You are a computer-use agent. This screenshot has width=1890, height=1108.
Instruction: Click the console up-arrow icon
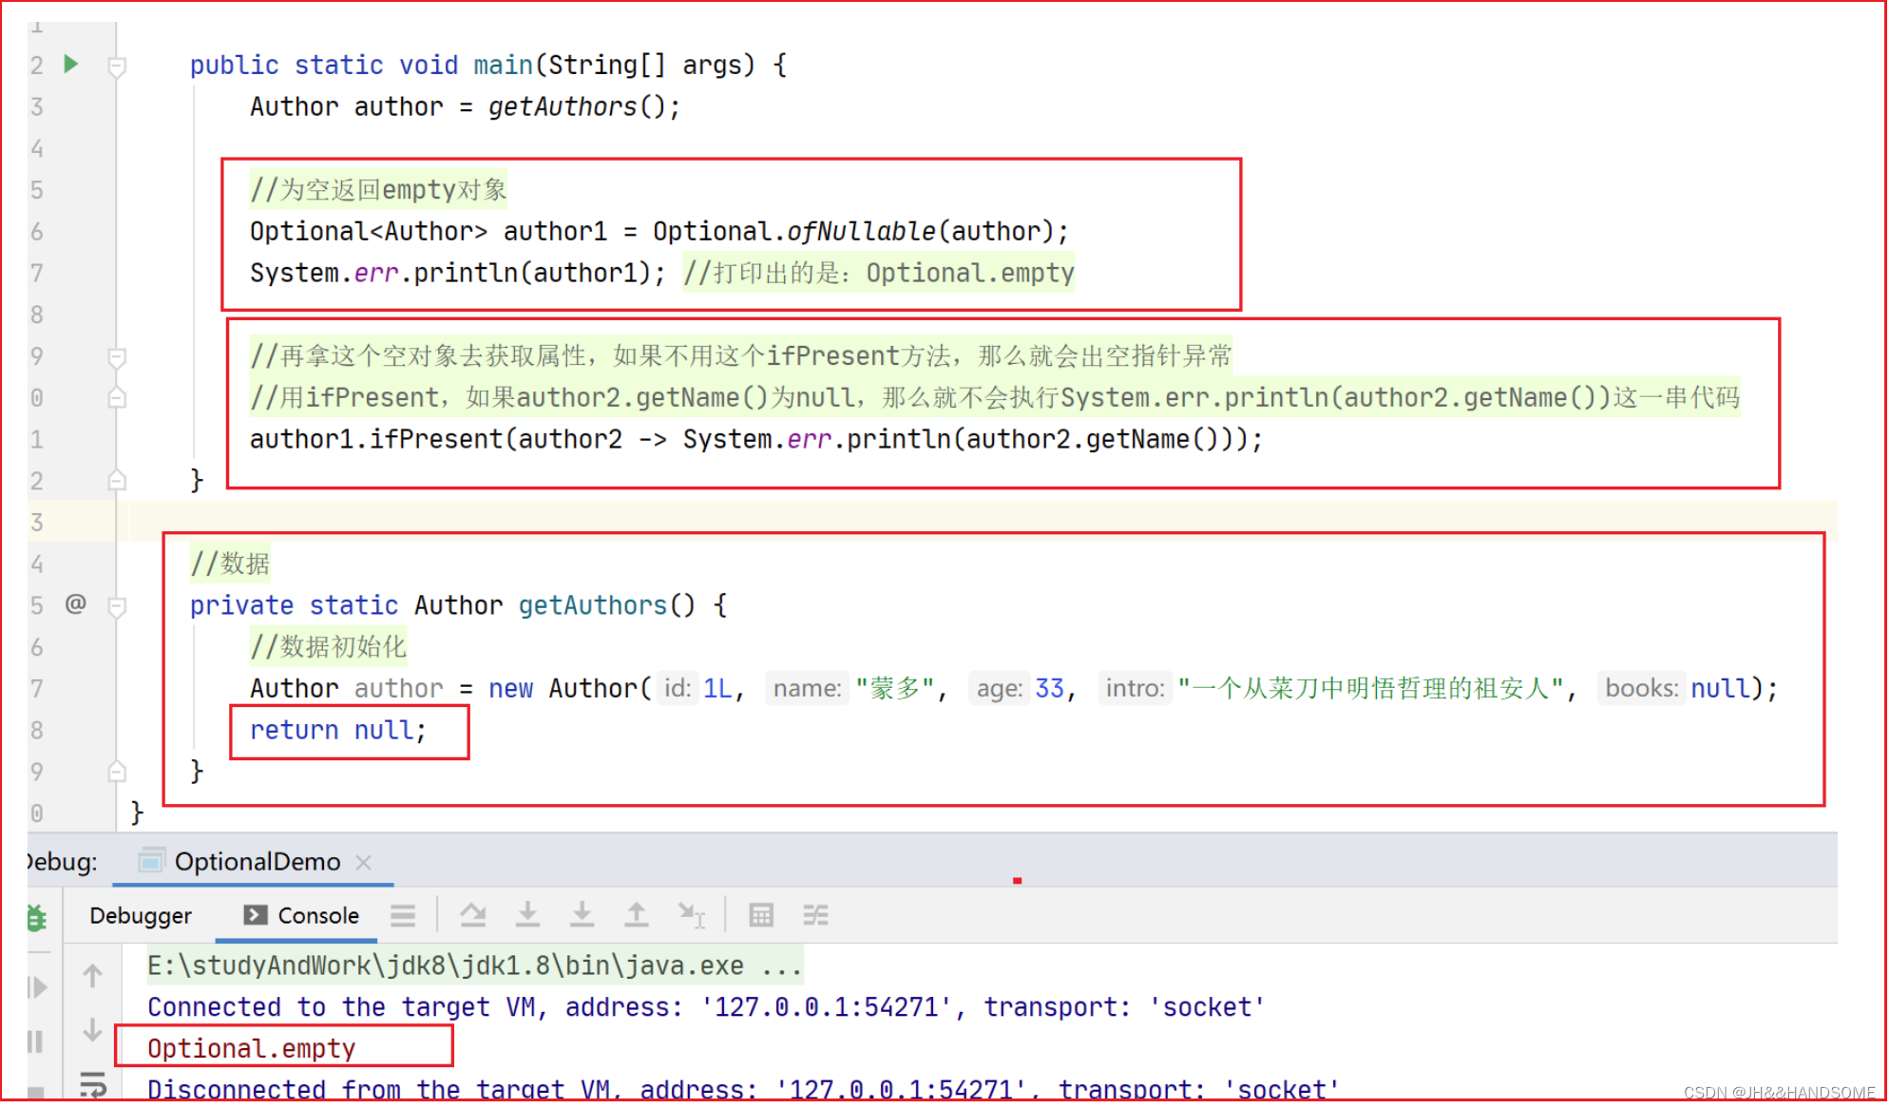[x=92, y=976]
